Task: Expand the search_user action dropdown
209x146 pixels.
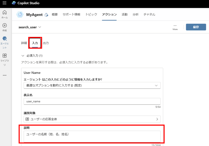Action: pyautogui.click(x=40, y=27)
